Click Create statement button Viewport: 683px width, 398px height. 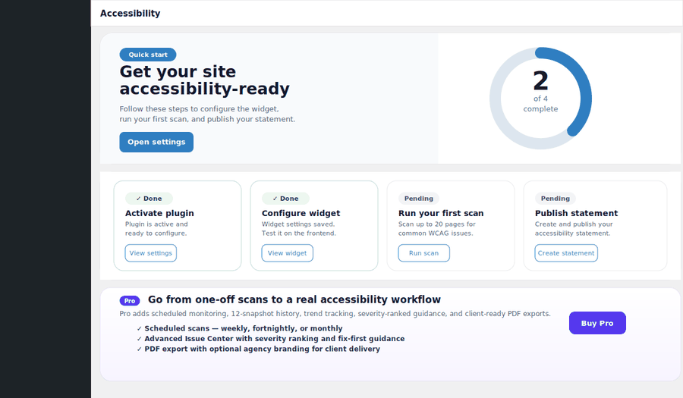566,253
